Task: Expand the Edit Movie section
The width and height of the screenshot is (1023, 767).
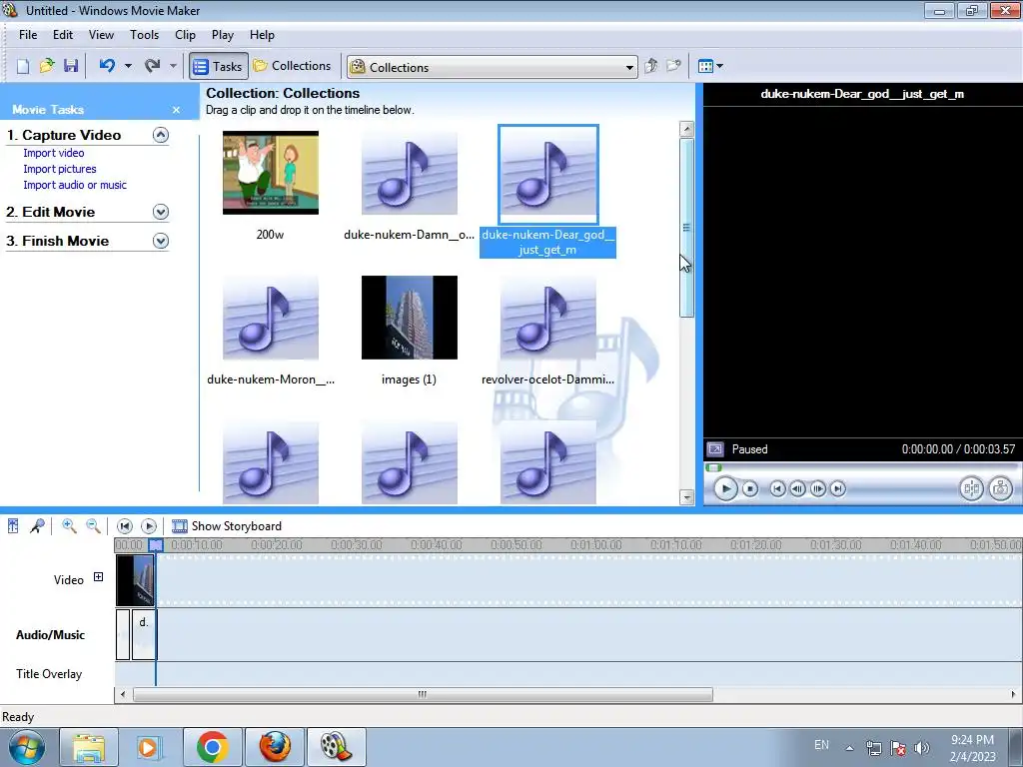Action: 161,212
